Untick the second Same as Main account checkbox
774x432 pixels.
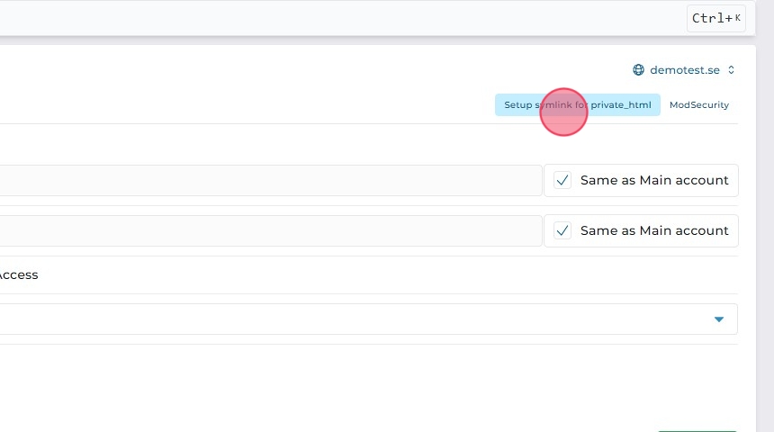click(x=562, y=230)
